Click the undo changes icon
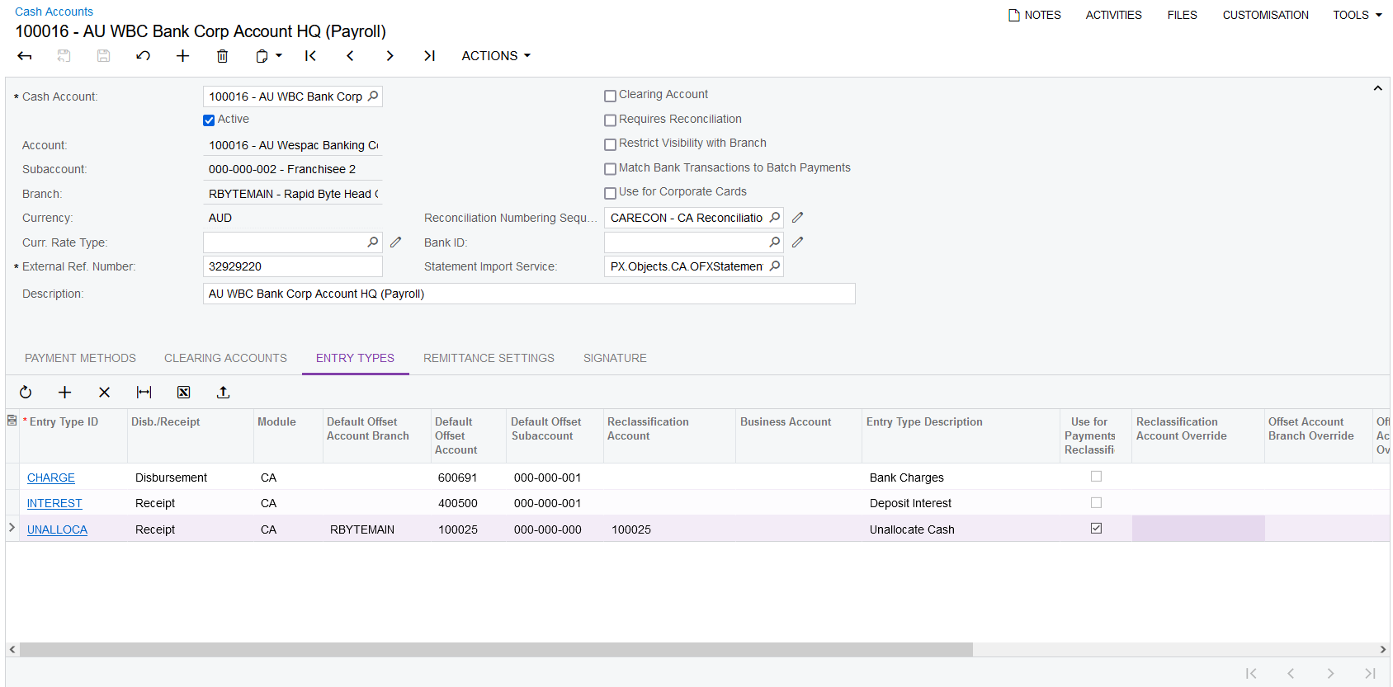1393x687 pixels. (x=143, y=56)
